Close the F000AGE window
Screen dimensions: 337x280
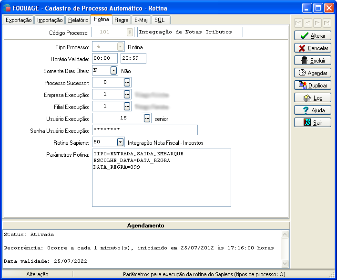click(x=329, y=8)
